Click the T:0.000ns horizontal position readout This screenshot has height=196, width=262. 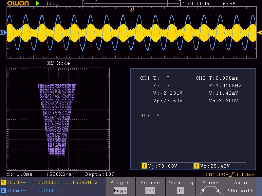pyautogui.click(x=198, y=4)
